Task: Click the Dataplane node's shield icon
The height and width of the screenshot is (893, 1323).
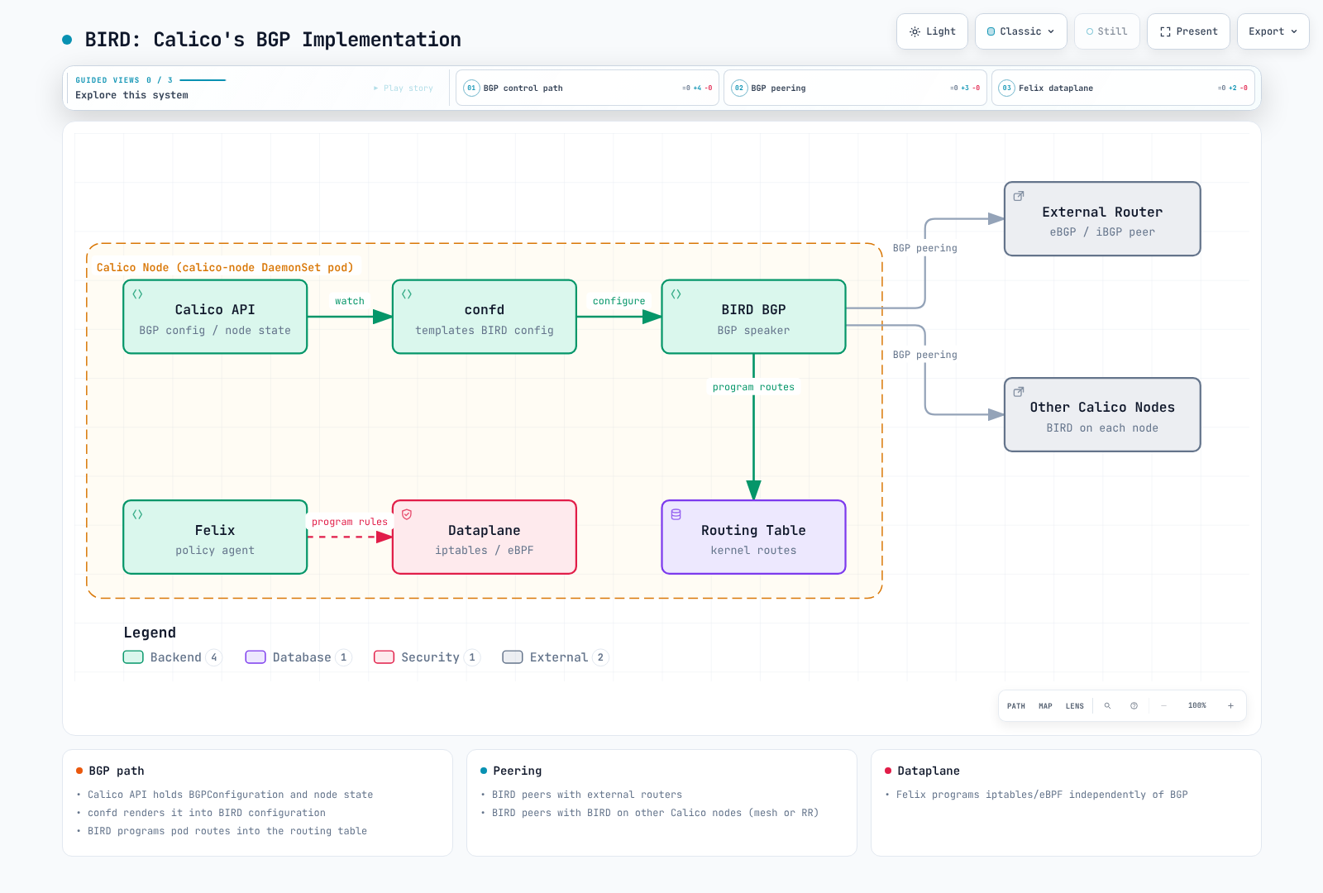Action: (407, 514)
